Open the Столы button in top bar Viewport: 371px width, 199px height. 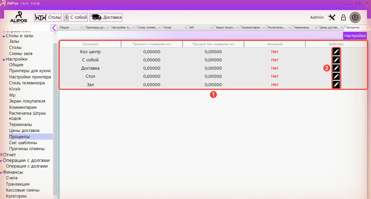pyautogui.click(x=48, y=17)
